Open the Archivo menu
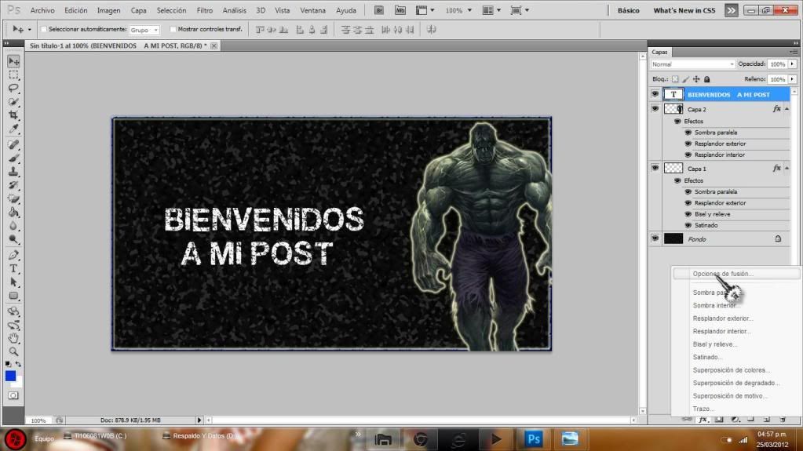 [x=42, y=10]
